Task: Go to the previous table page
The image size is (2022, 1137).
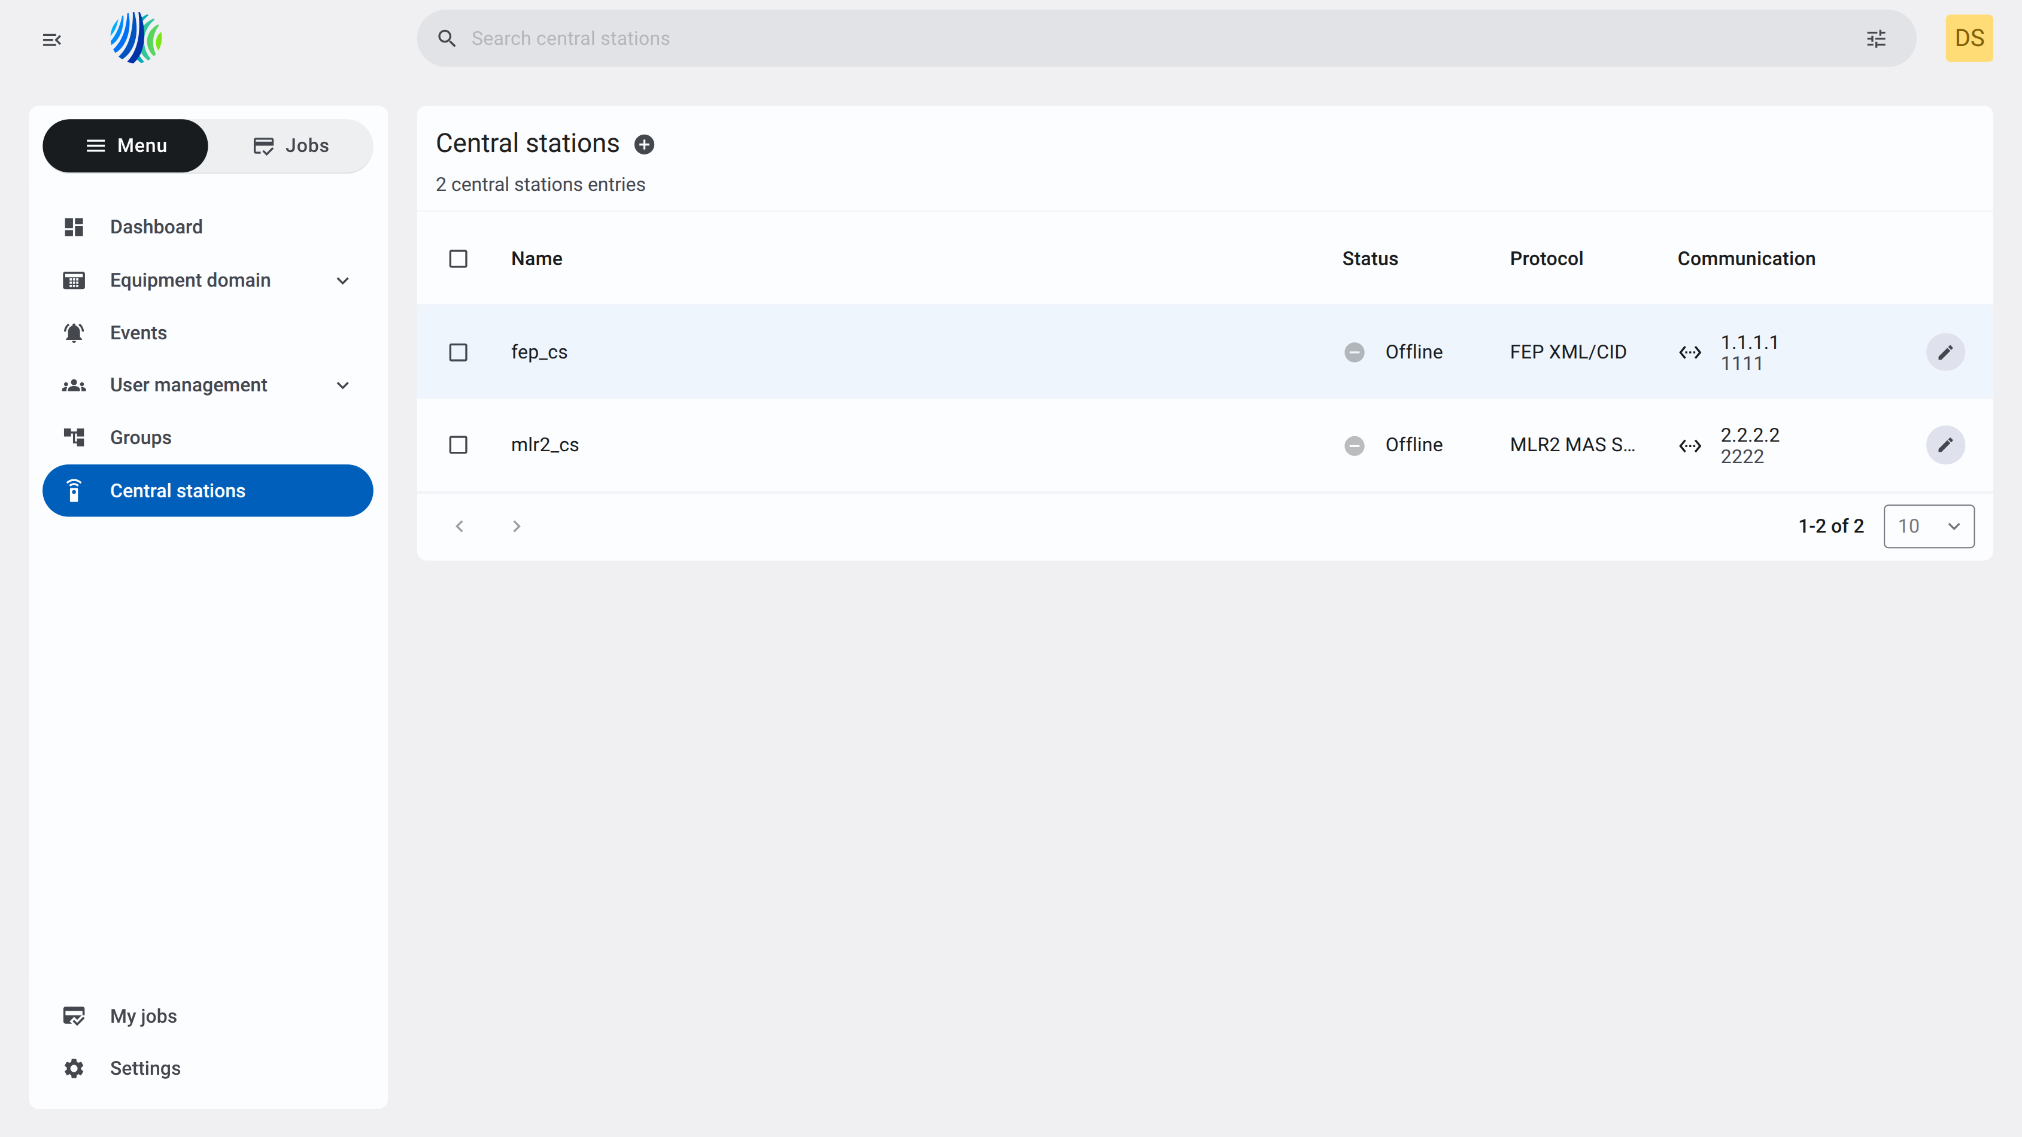Action: click(460, 526)
